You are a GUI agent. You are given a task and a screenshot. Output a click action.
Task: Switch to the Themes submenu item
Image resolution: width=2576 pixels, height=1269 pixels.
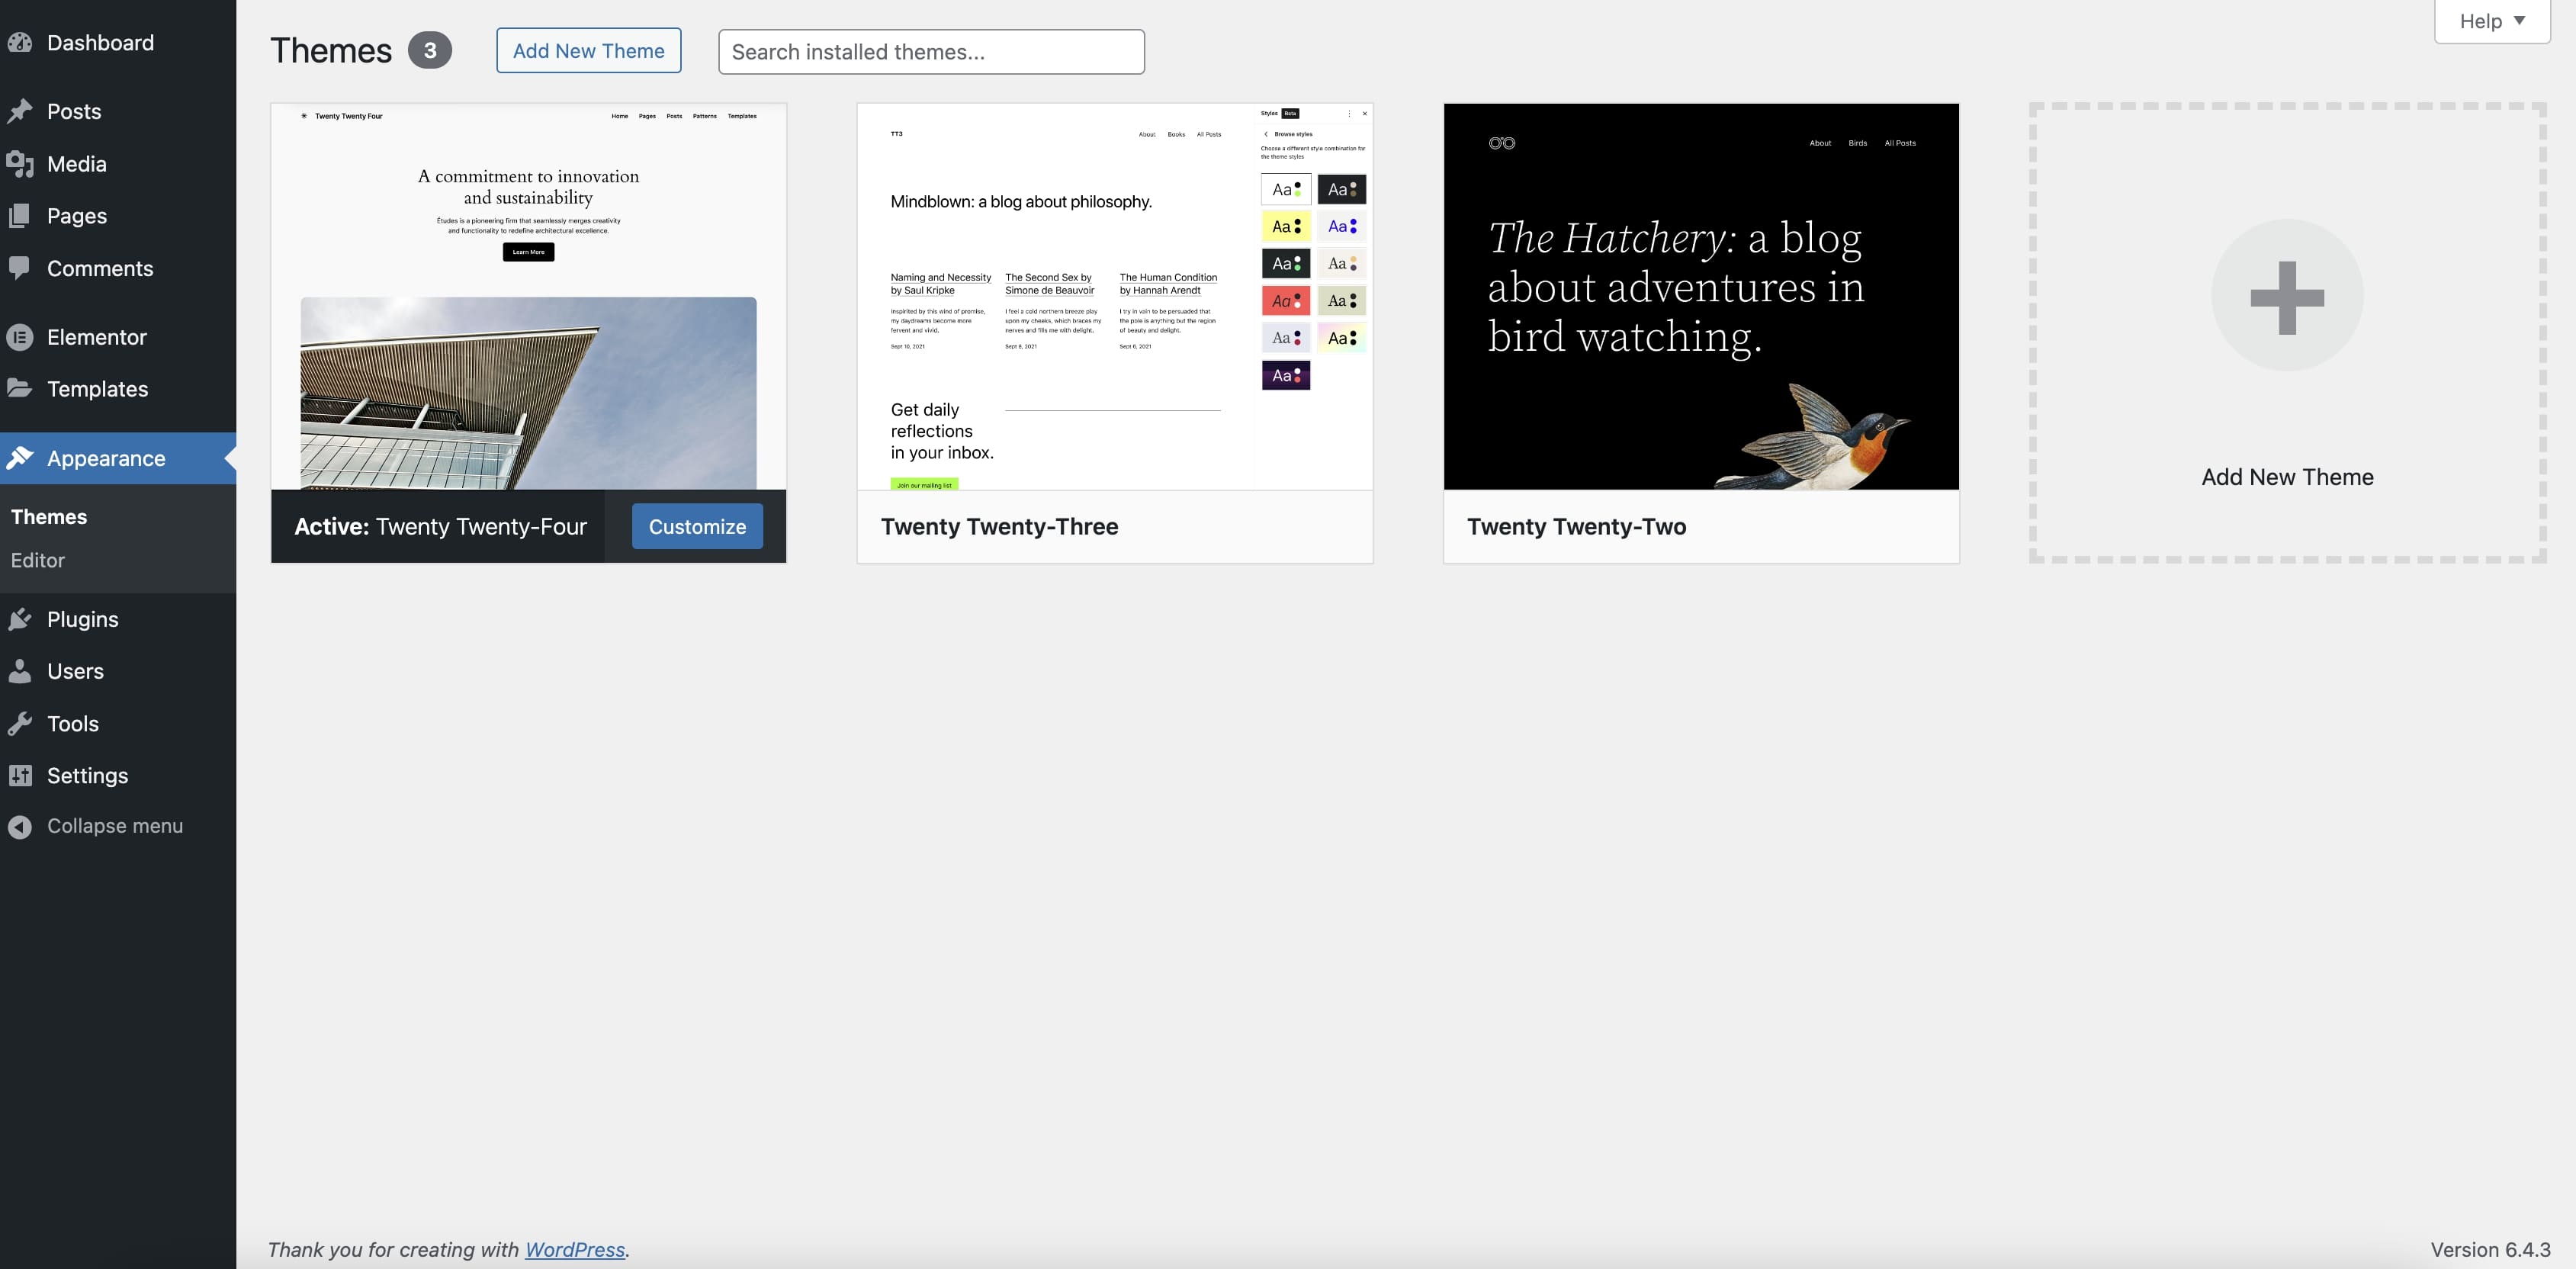48,516
